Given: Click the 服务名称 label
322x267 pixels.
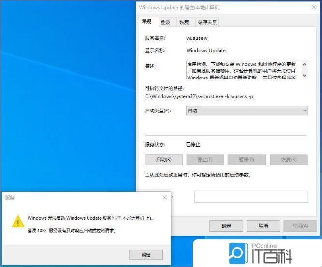Looking at the screenshot, I should point(155,38).
